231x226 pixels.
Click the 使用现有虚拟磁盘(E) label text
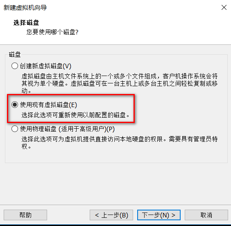(x=48, y=105)
